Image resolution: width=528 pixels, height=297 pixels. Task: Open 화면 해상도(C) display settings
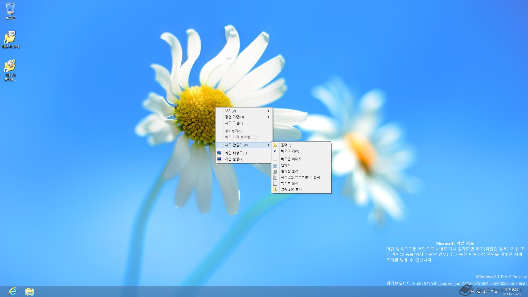[244, 153]
